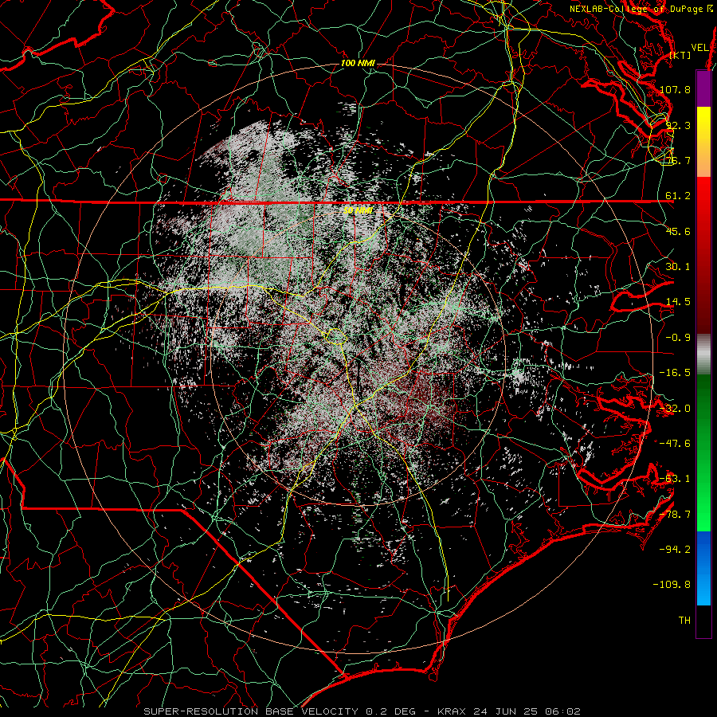Select the -47.6 velocity scale value
Screen dimensions: 717x717
[x=675, y=444]
